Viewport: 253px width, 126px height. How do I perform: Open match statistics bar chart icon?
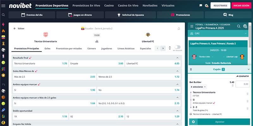tap(97, 42)
